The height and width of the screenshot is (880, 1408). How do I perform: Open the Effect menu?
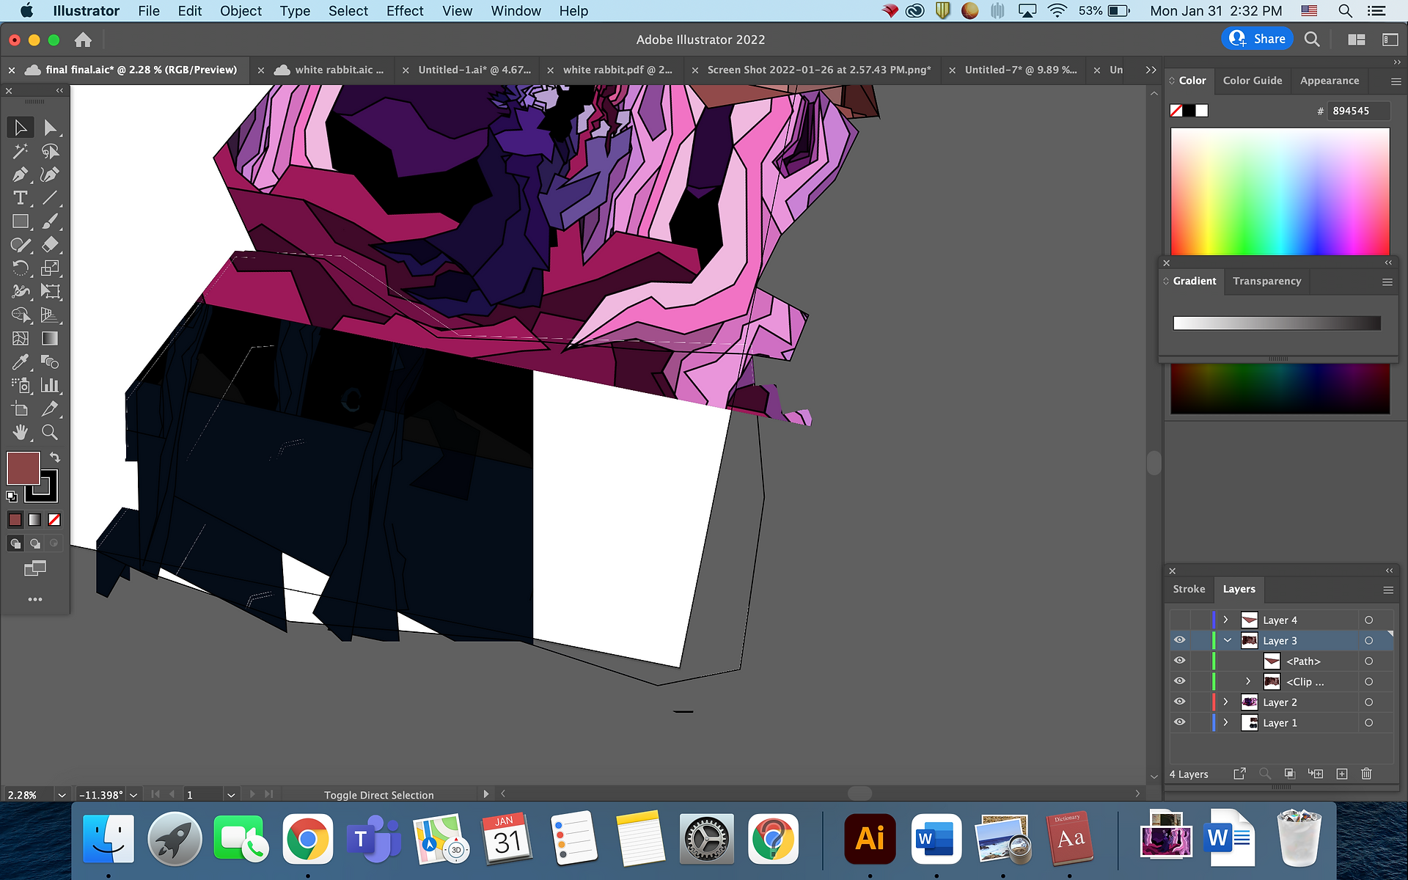[x=405, y=11]
